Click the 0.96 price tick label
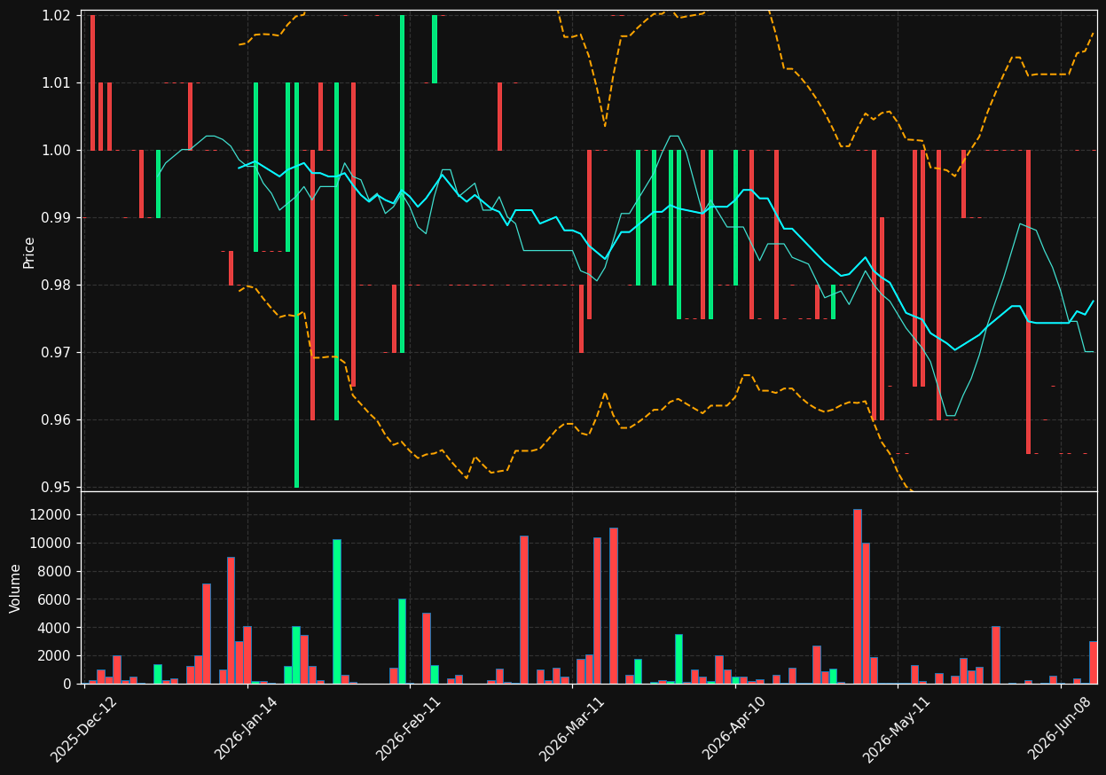The height and width of the screenshot is (775, 1106). click(x=57, y=419)
